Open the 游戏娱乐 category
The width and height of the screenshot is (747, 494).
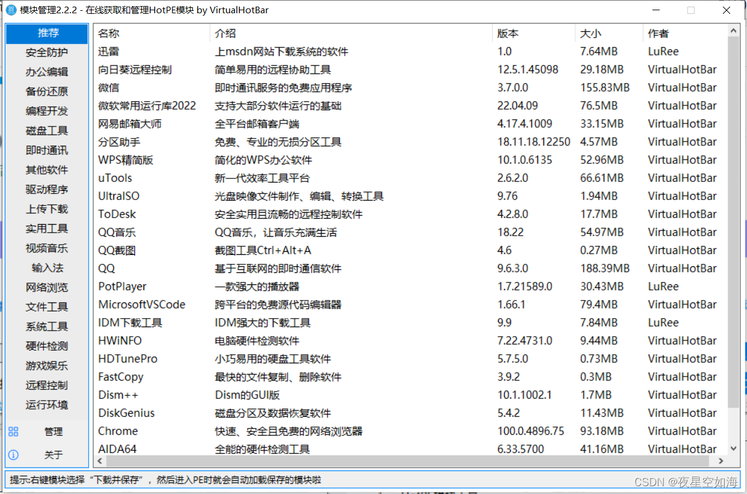click(48, 366)
